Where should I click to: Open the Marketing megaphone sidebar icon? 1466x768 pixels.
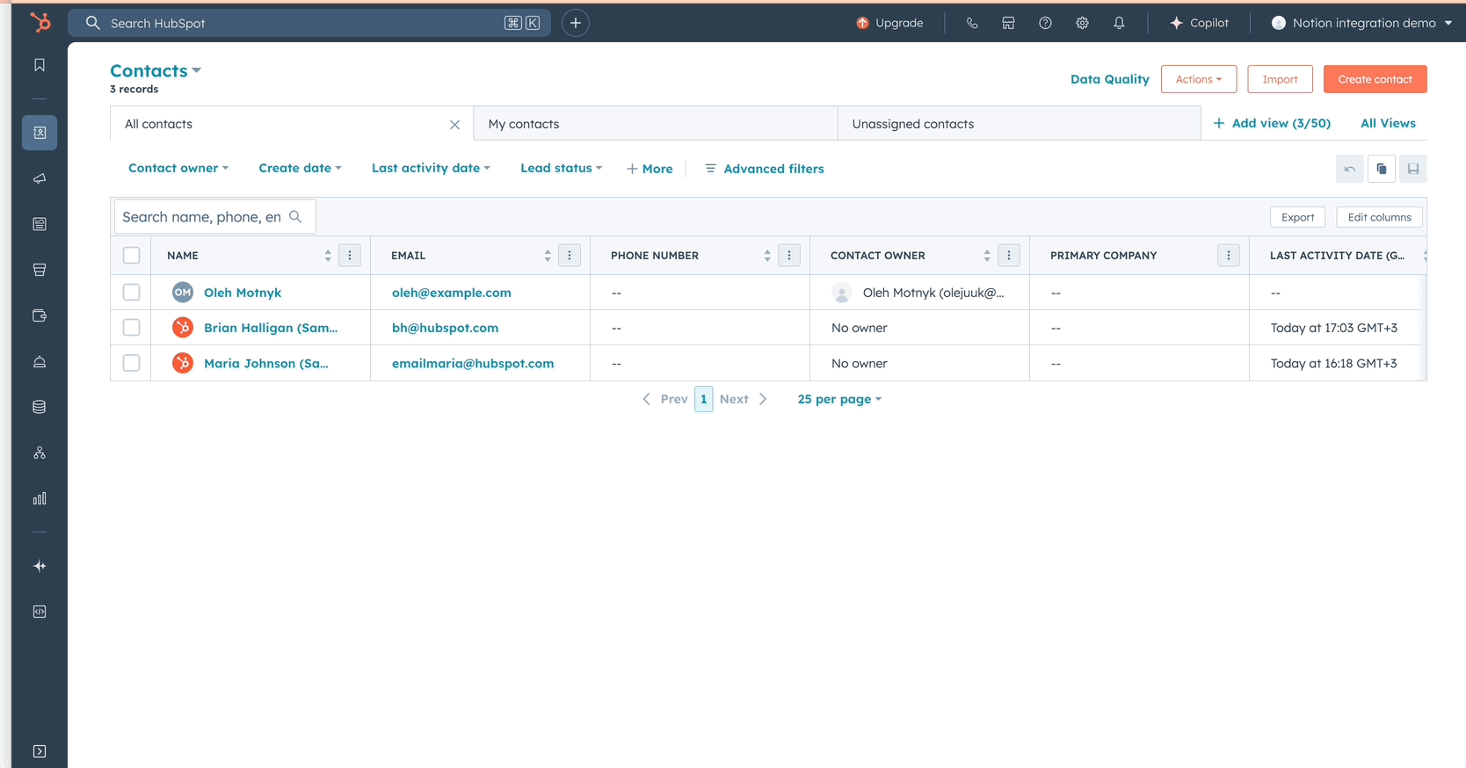pyautogui.click(x=40, y=178)
